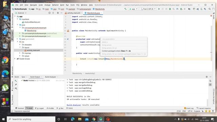Open the Navigate menu
The width and height of the screenshot is (217, 122).
point(34,5)
